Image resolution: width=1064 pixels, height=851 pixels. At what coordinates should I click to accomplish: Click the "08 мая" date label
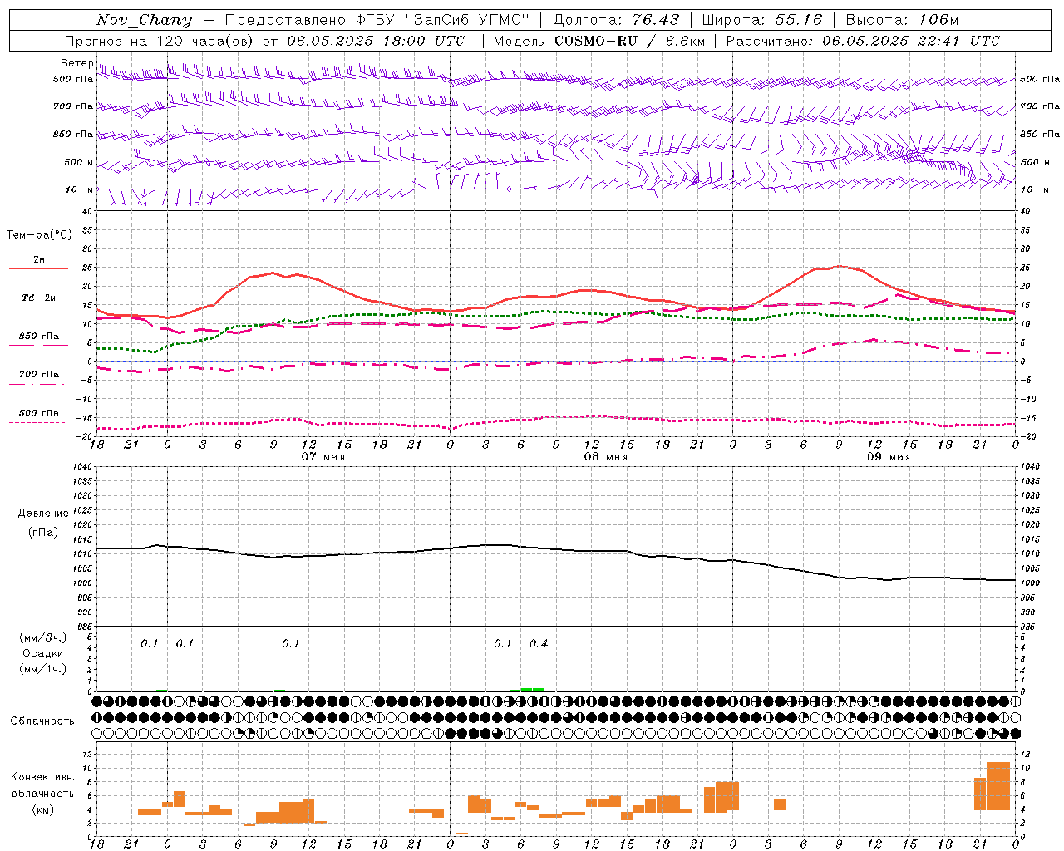click(605, 457)
